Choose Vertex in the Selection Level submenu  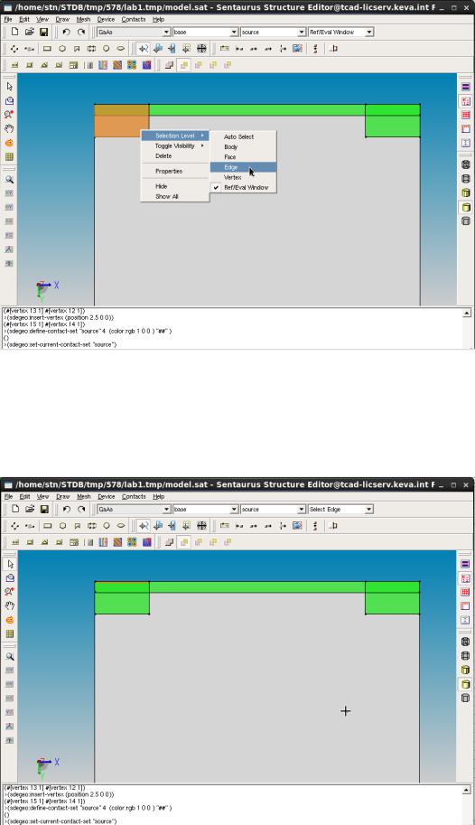243,177
